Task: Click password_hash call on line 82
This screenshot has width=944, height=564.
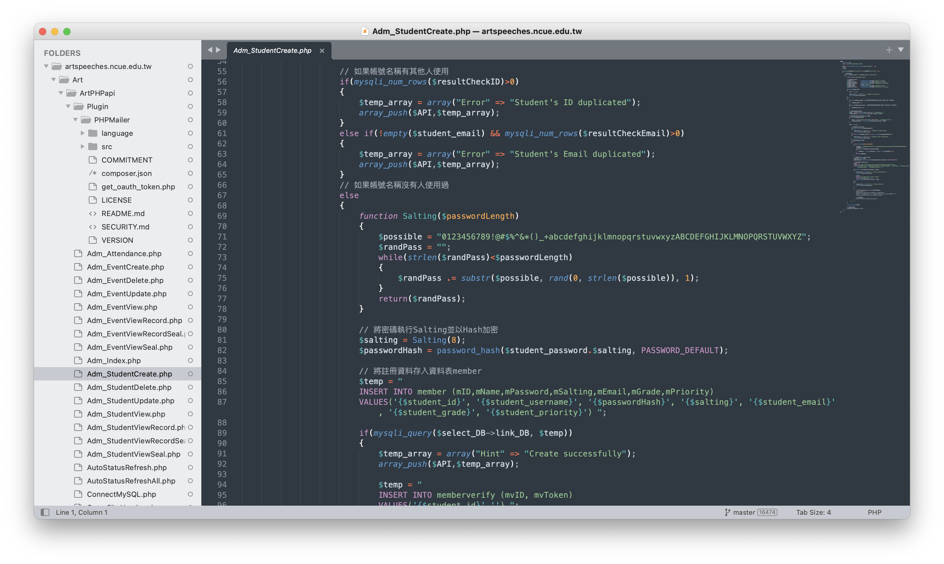Action: [468, 350]
